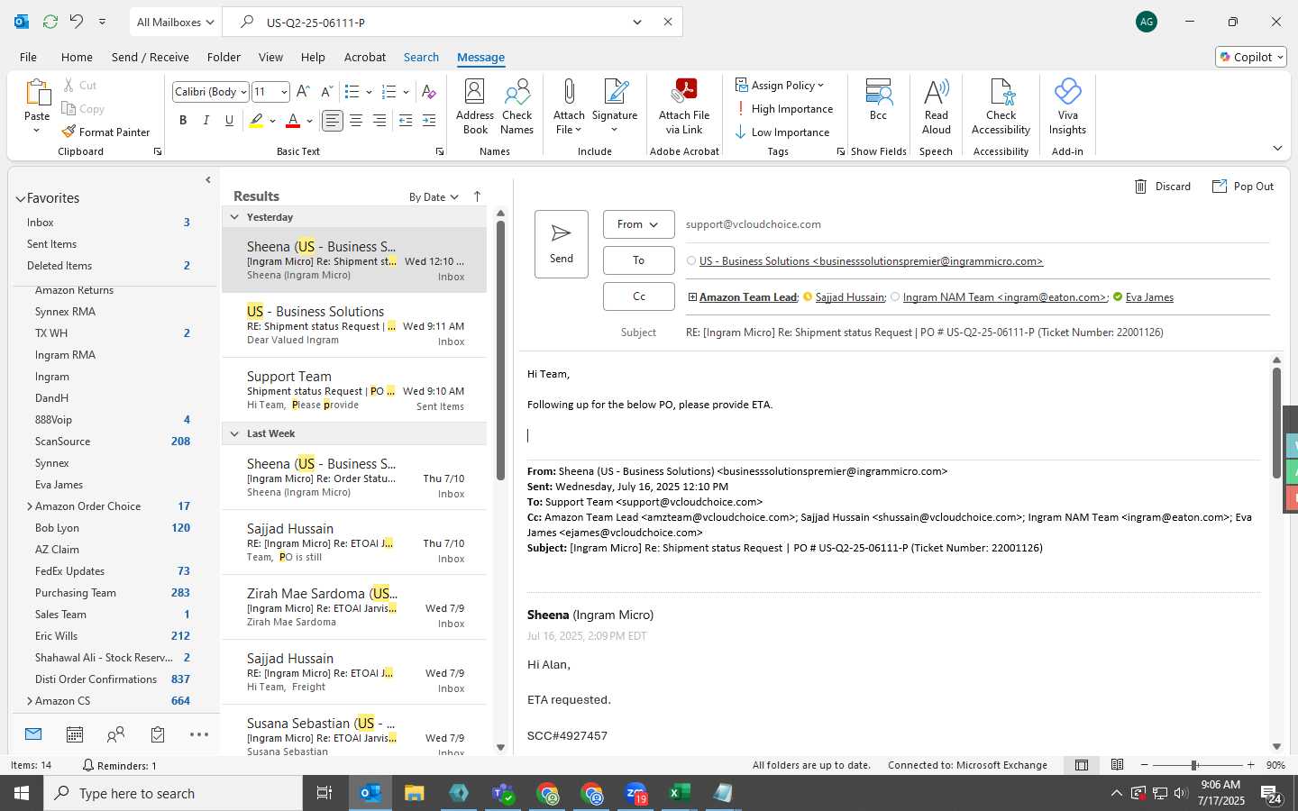This screenshot has width=1298, height=811.
Task: Toggle Align Right paragraph alignment
Action: point(379,120)
